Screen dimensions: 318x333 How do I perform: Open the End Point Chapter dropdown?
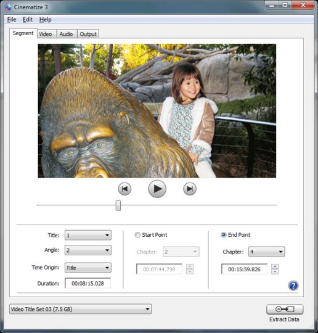267,252
